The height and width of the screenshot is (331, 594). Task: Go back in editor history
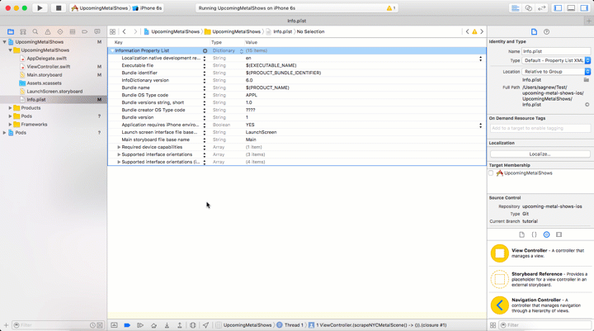[125, 32]
